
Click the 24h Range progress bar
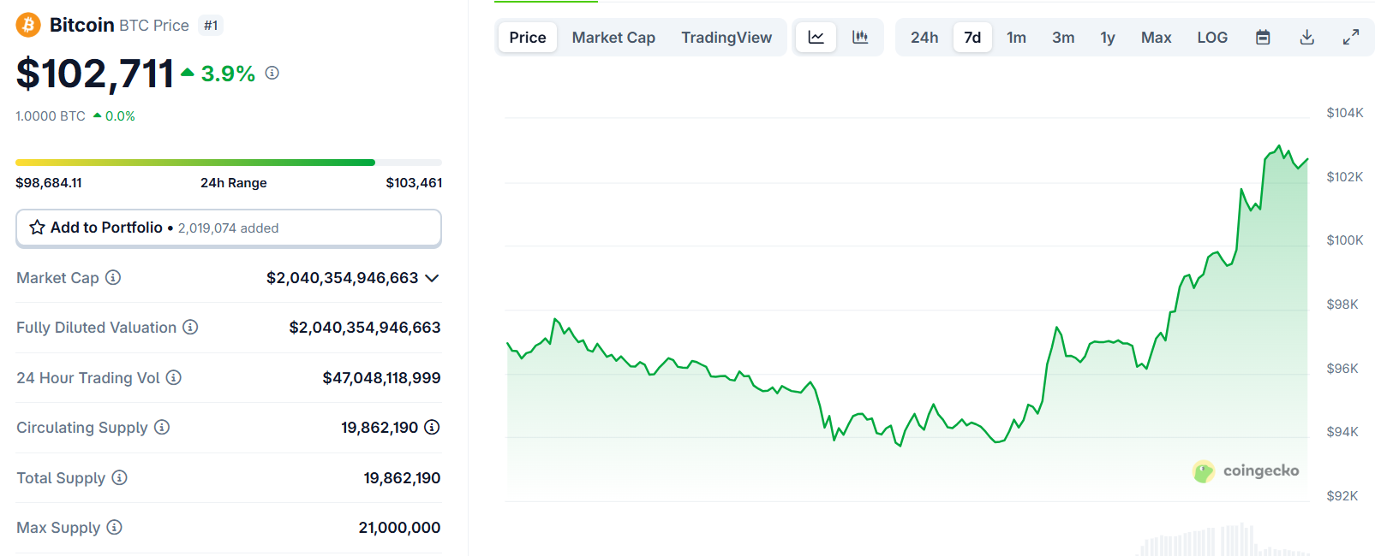click(229, 163)
